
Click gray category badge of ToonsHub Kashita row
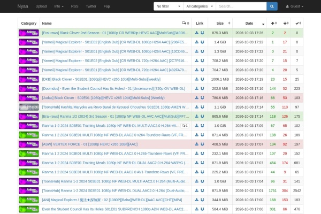coord(29,107)
